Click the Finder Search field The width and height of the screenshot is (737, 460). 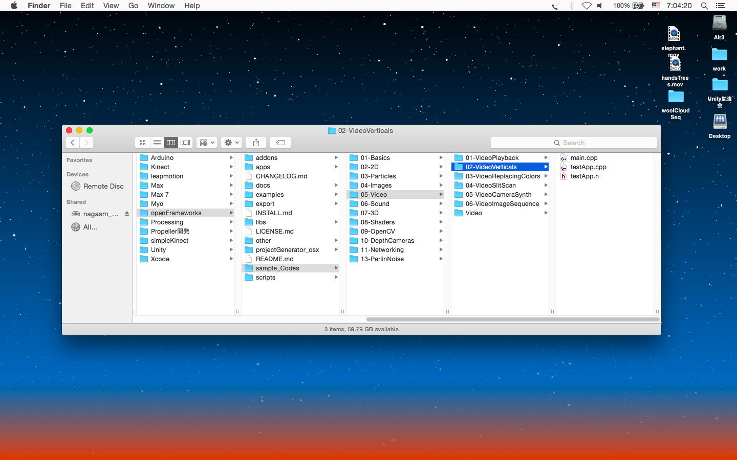pos(574,143)
